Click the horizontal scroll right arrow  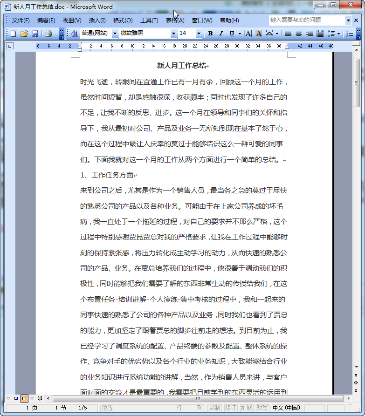[349, 398]
